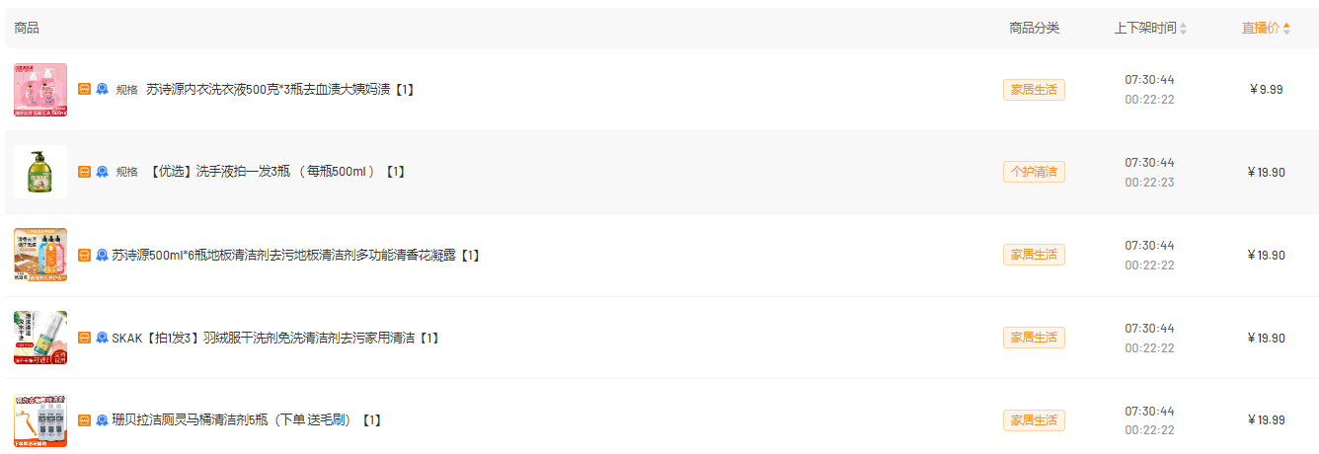
Task: Open the pink laundry detergent product thumbnail
Action: click(x=40, y=90)
